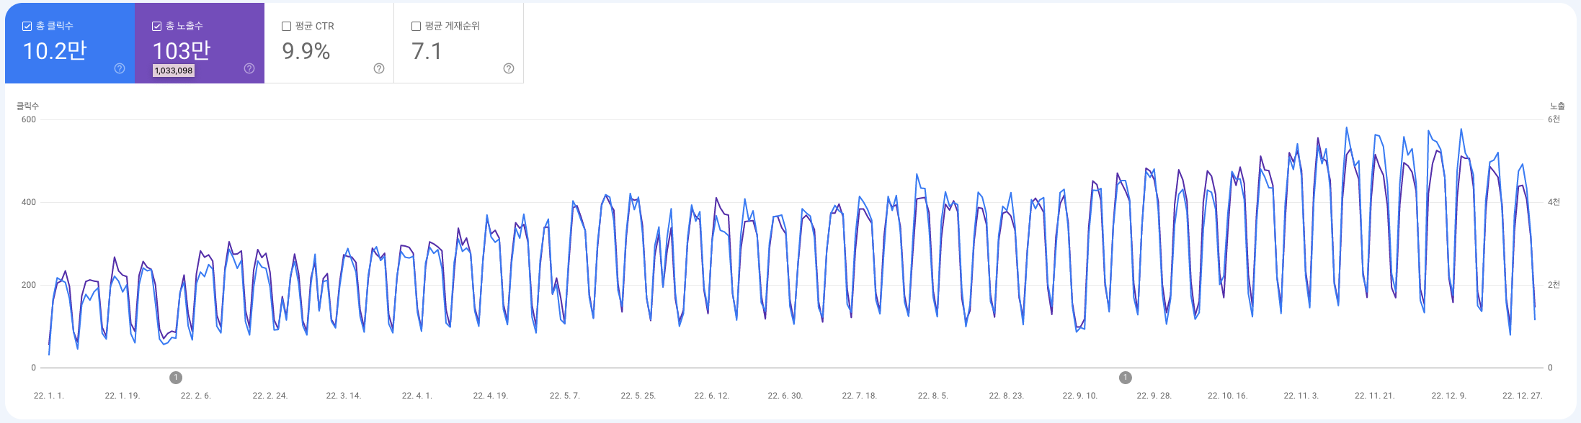Click help icon on 평균 게재순위 card
This screenshot has height=423, width=1581.
(x=509, y=68)
